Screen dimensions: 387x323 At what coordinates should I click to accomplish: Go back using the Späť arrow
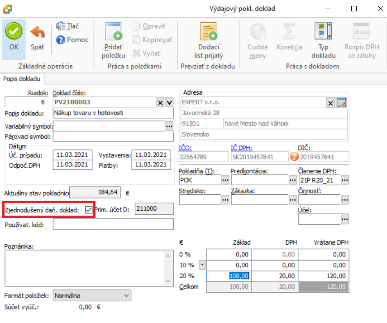coord(38,38)
